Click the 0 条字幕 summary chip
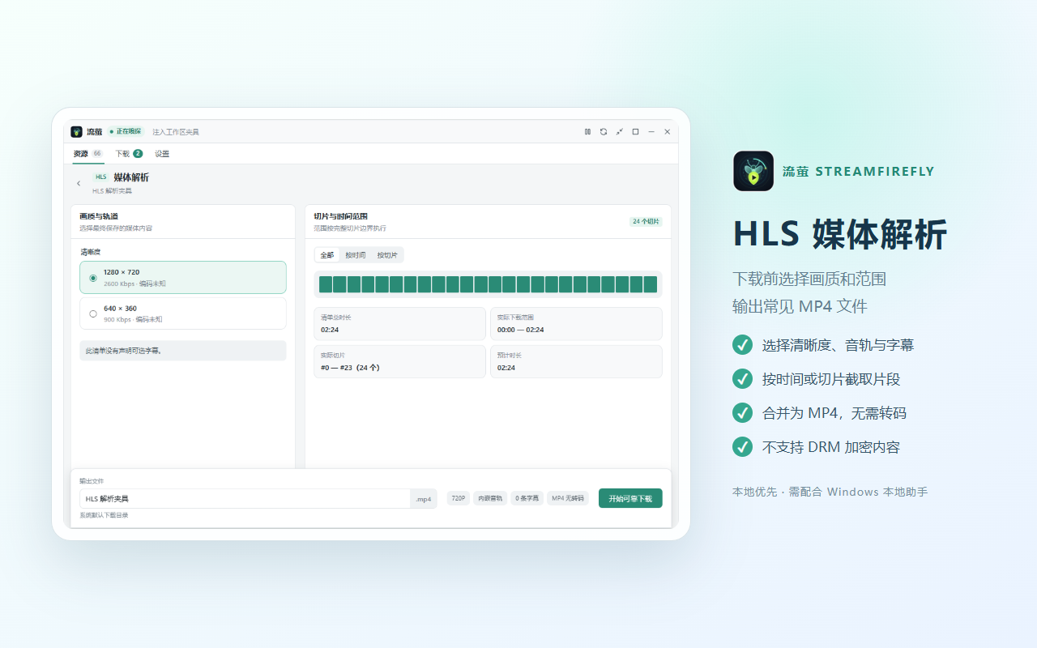Screen dimensions: 1037x648 tap(527, 499)
